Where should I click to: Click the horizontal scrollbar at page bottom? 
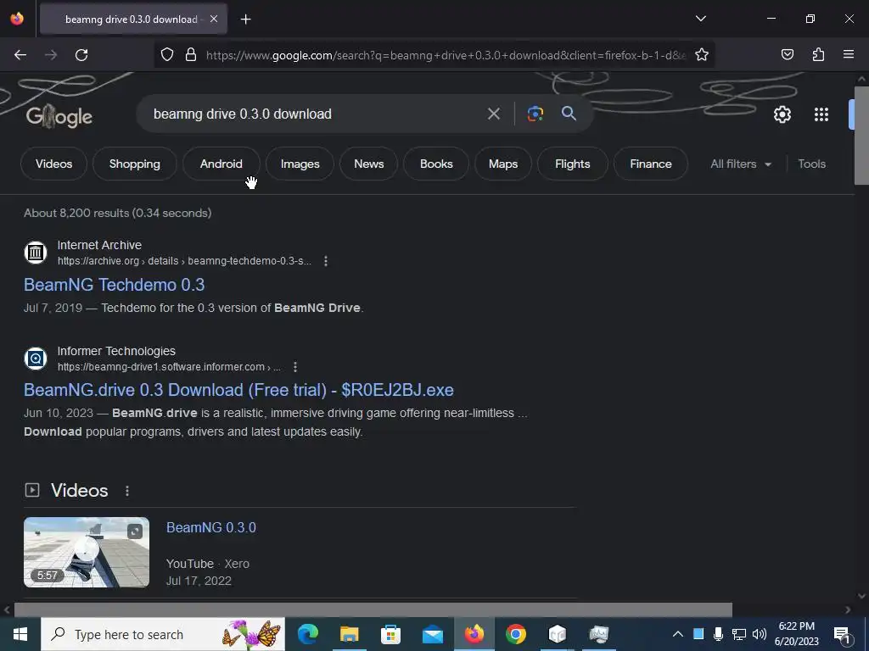tap(373, 609)
